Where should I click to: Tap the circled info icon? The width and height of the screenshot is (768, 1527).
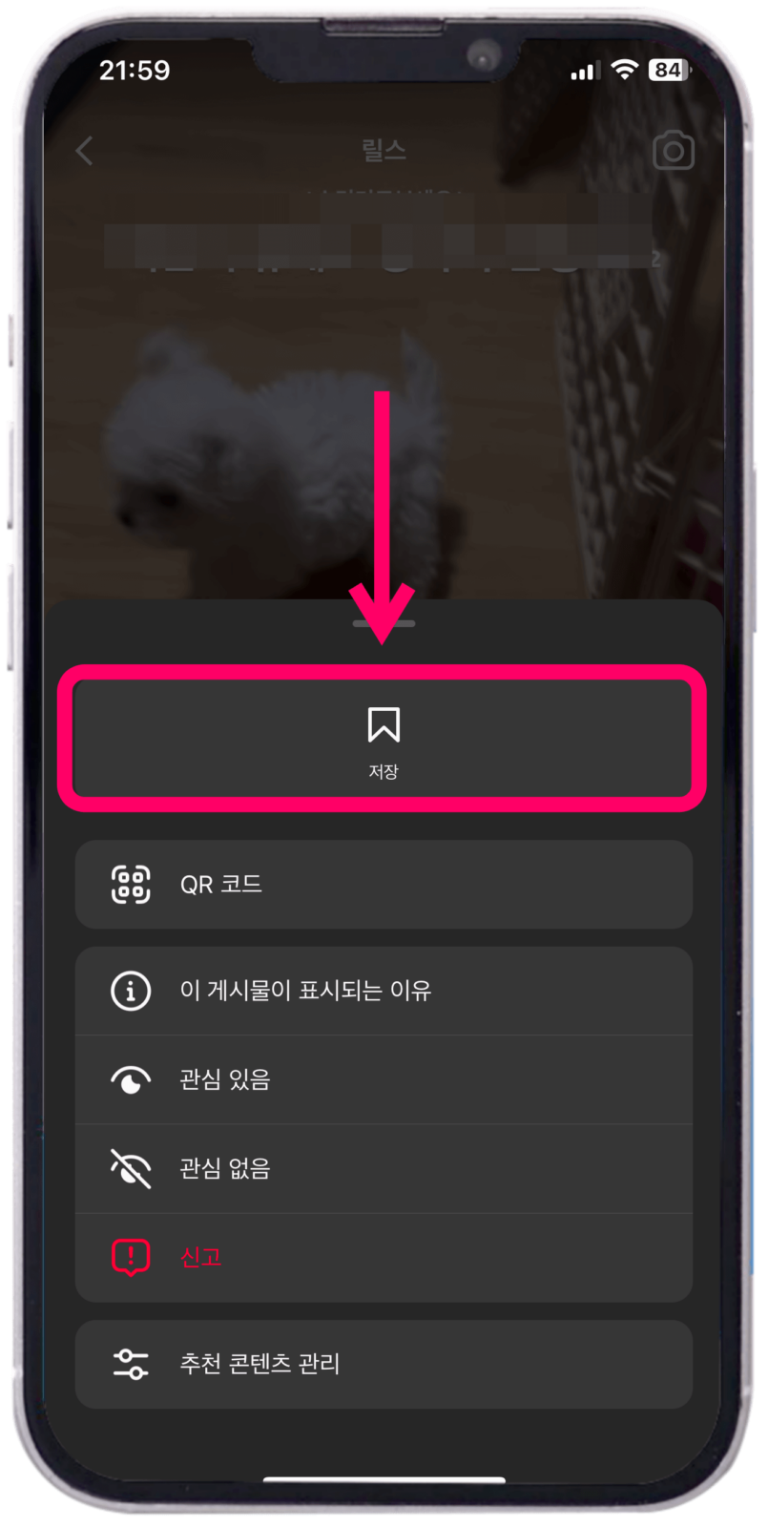click(131, 991)
